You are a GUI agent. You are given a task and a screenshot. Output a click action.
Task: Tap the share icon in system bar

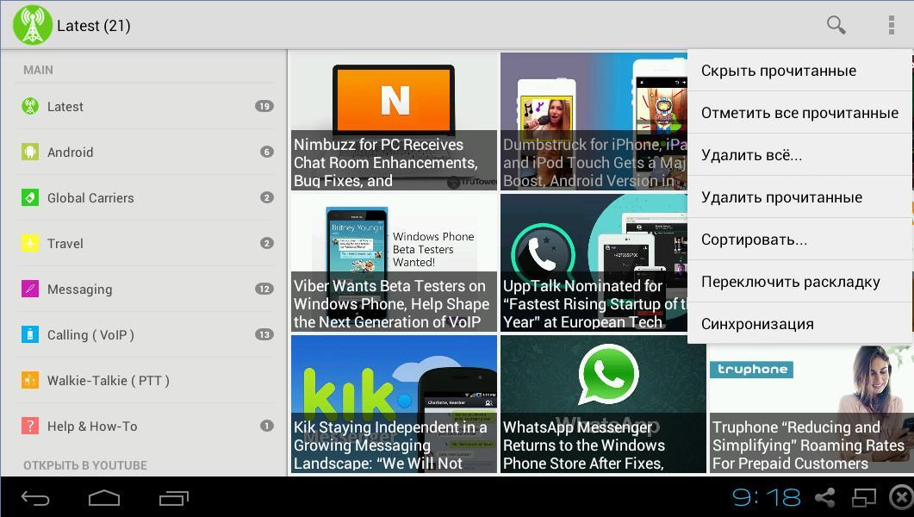824,497
